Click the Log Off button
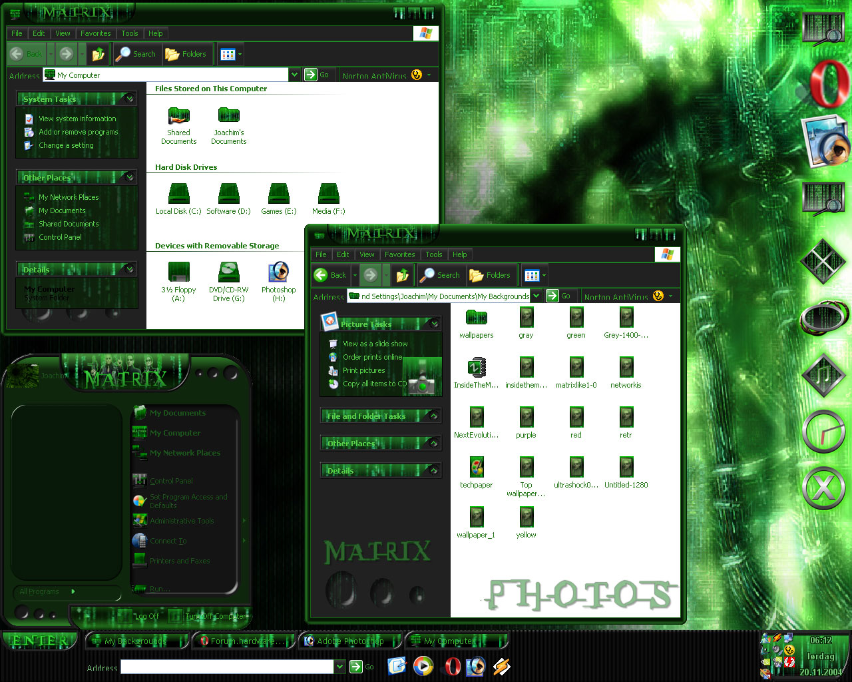This screenshot has height=682, width=852. 140,616
